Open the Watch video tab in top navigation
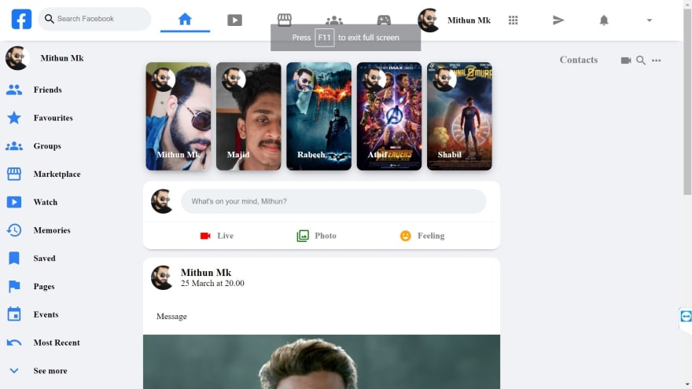Image resolution: width=692 pixels, height=389 pixels. [x=235, y=20]
